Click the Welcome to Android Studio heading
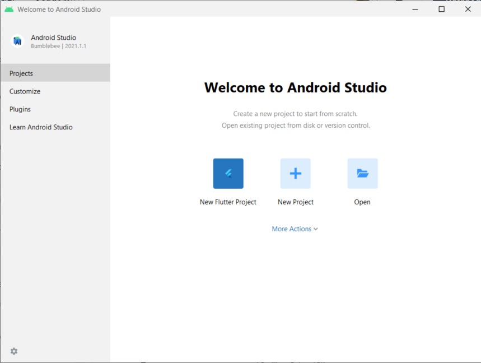The width and height of the screenshot is (481, 363). point(296,87)
